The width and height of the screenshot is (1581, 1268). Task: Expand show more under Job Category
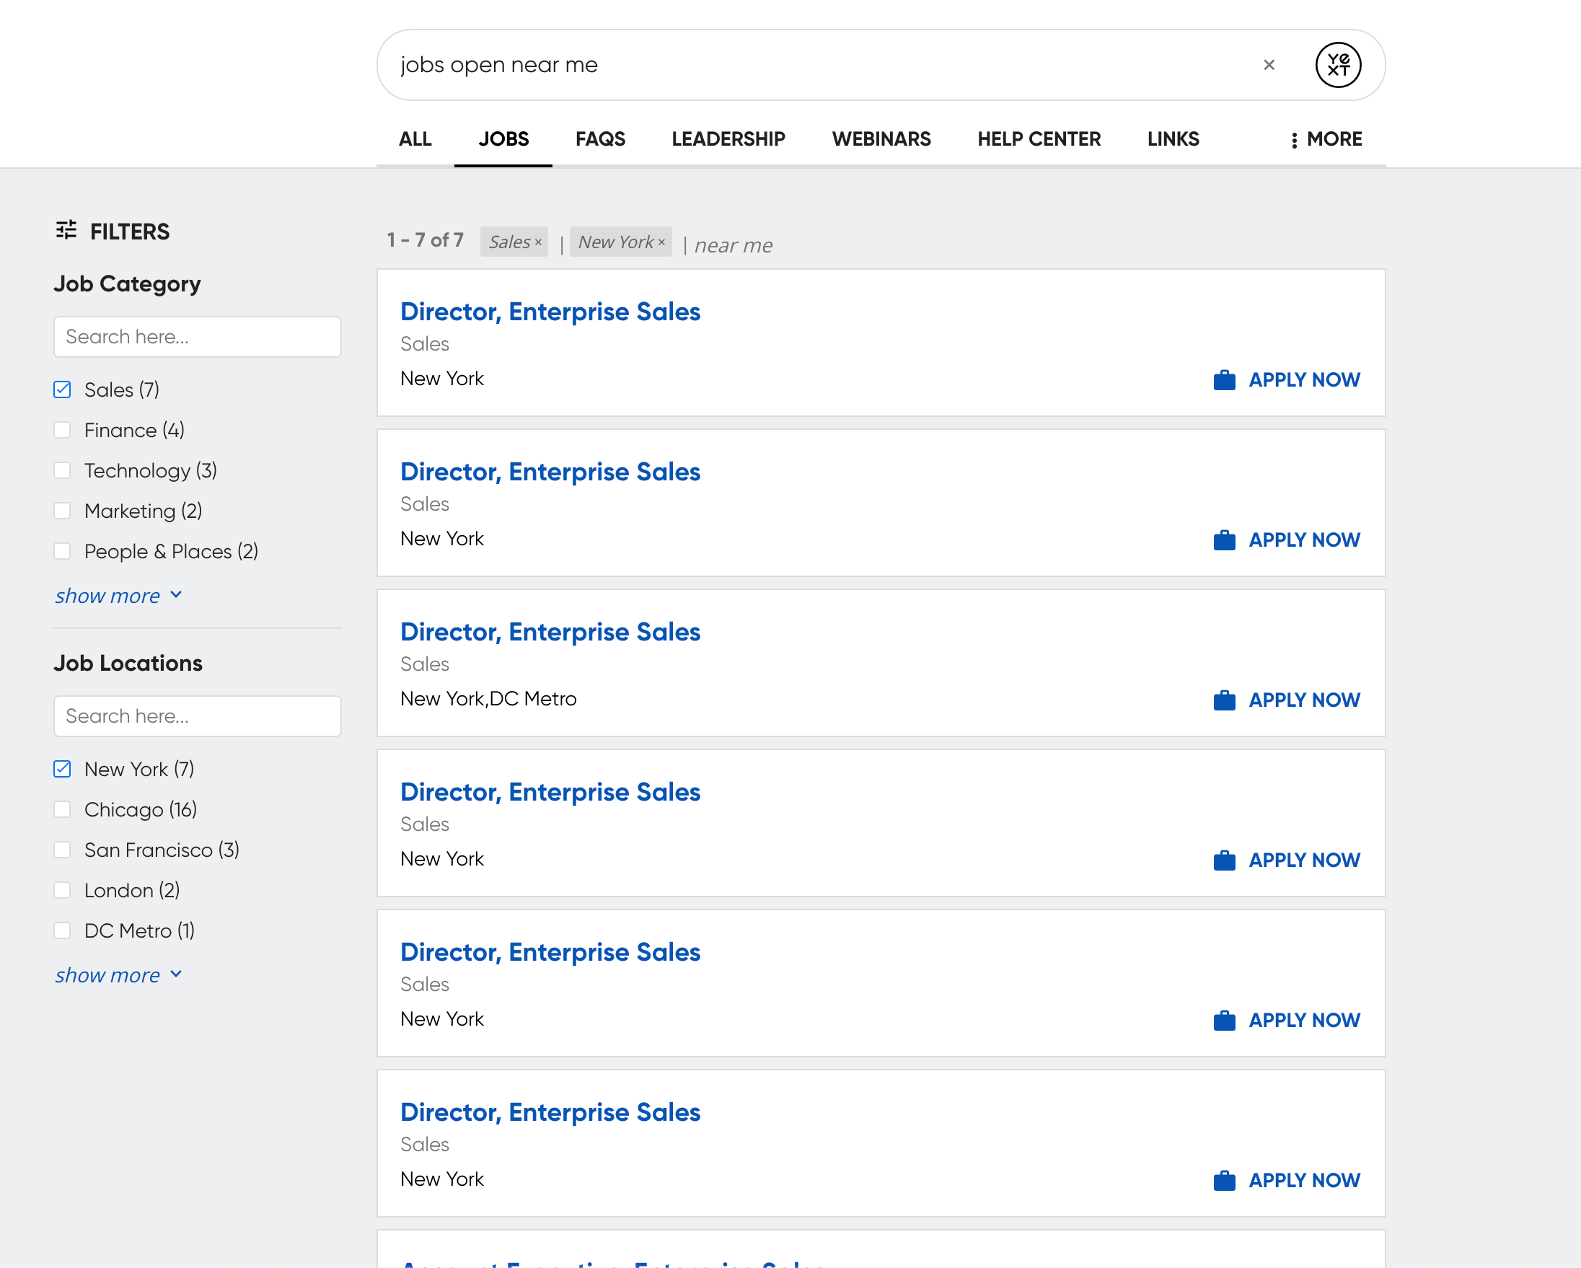click(x=118, y=596)
